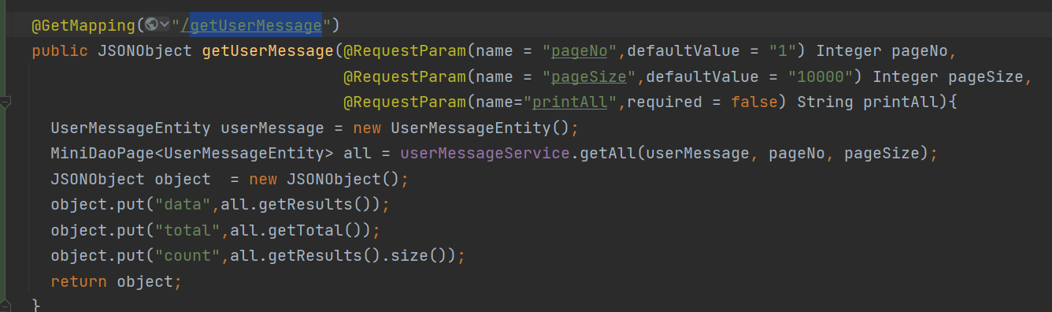Click the underlined "pageSize" string
The height and width of the screenshot is (312, 1052).
(x=588, y=77)
